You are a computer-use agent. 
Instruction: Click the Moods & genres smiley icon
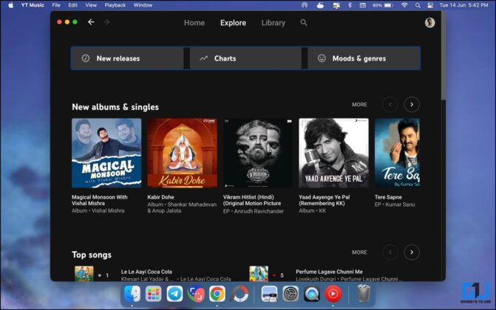point(322,58)
